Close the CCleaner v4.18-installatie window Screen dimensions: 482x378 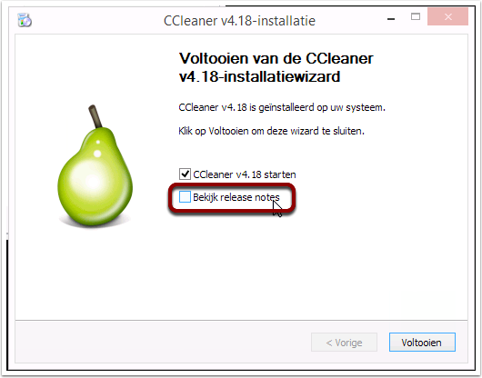point(447,16)
